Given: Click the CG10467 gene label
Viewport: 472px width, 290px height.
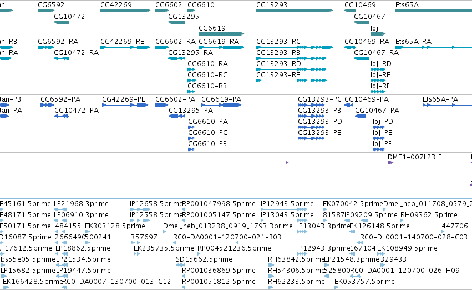Looking at the screenshot, I should click(x=369, y=17).
